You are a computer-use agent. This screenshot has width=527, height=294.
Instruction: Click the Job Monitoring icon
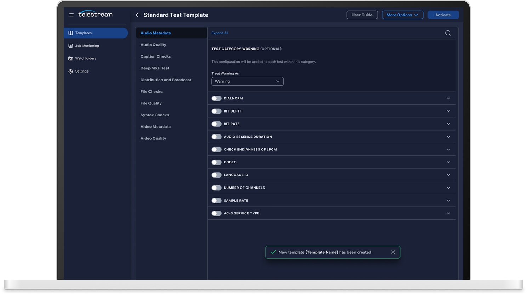(71, 46)
